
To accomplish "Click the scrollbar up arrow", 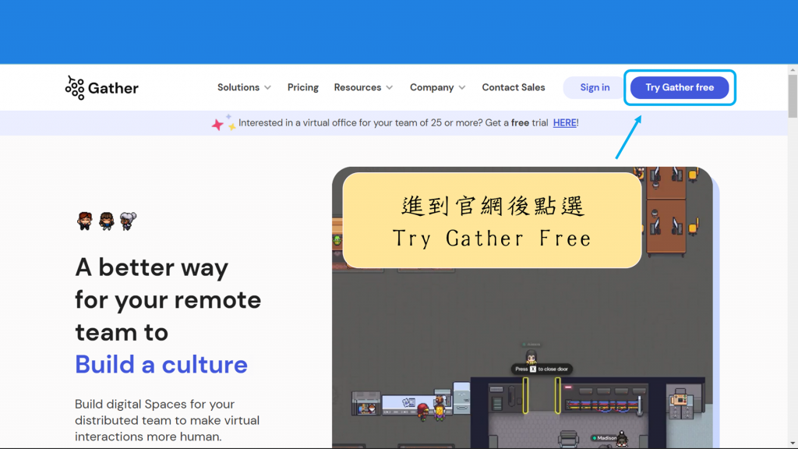I will (x=793, y=69).
